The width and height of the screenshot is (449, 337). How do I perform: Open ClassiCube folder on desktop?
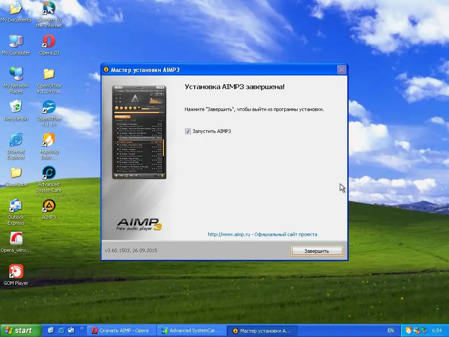click(16, 177)
